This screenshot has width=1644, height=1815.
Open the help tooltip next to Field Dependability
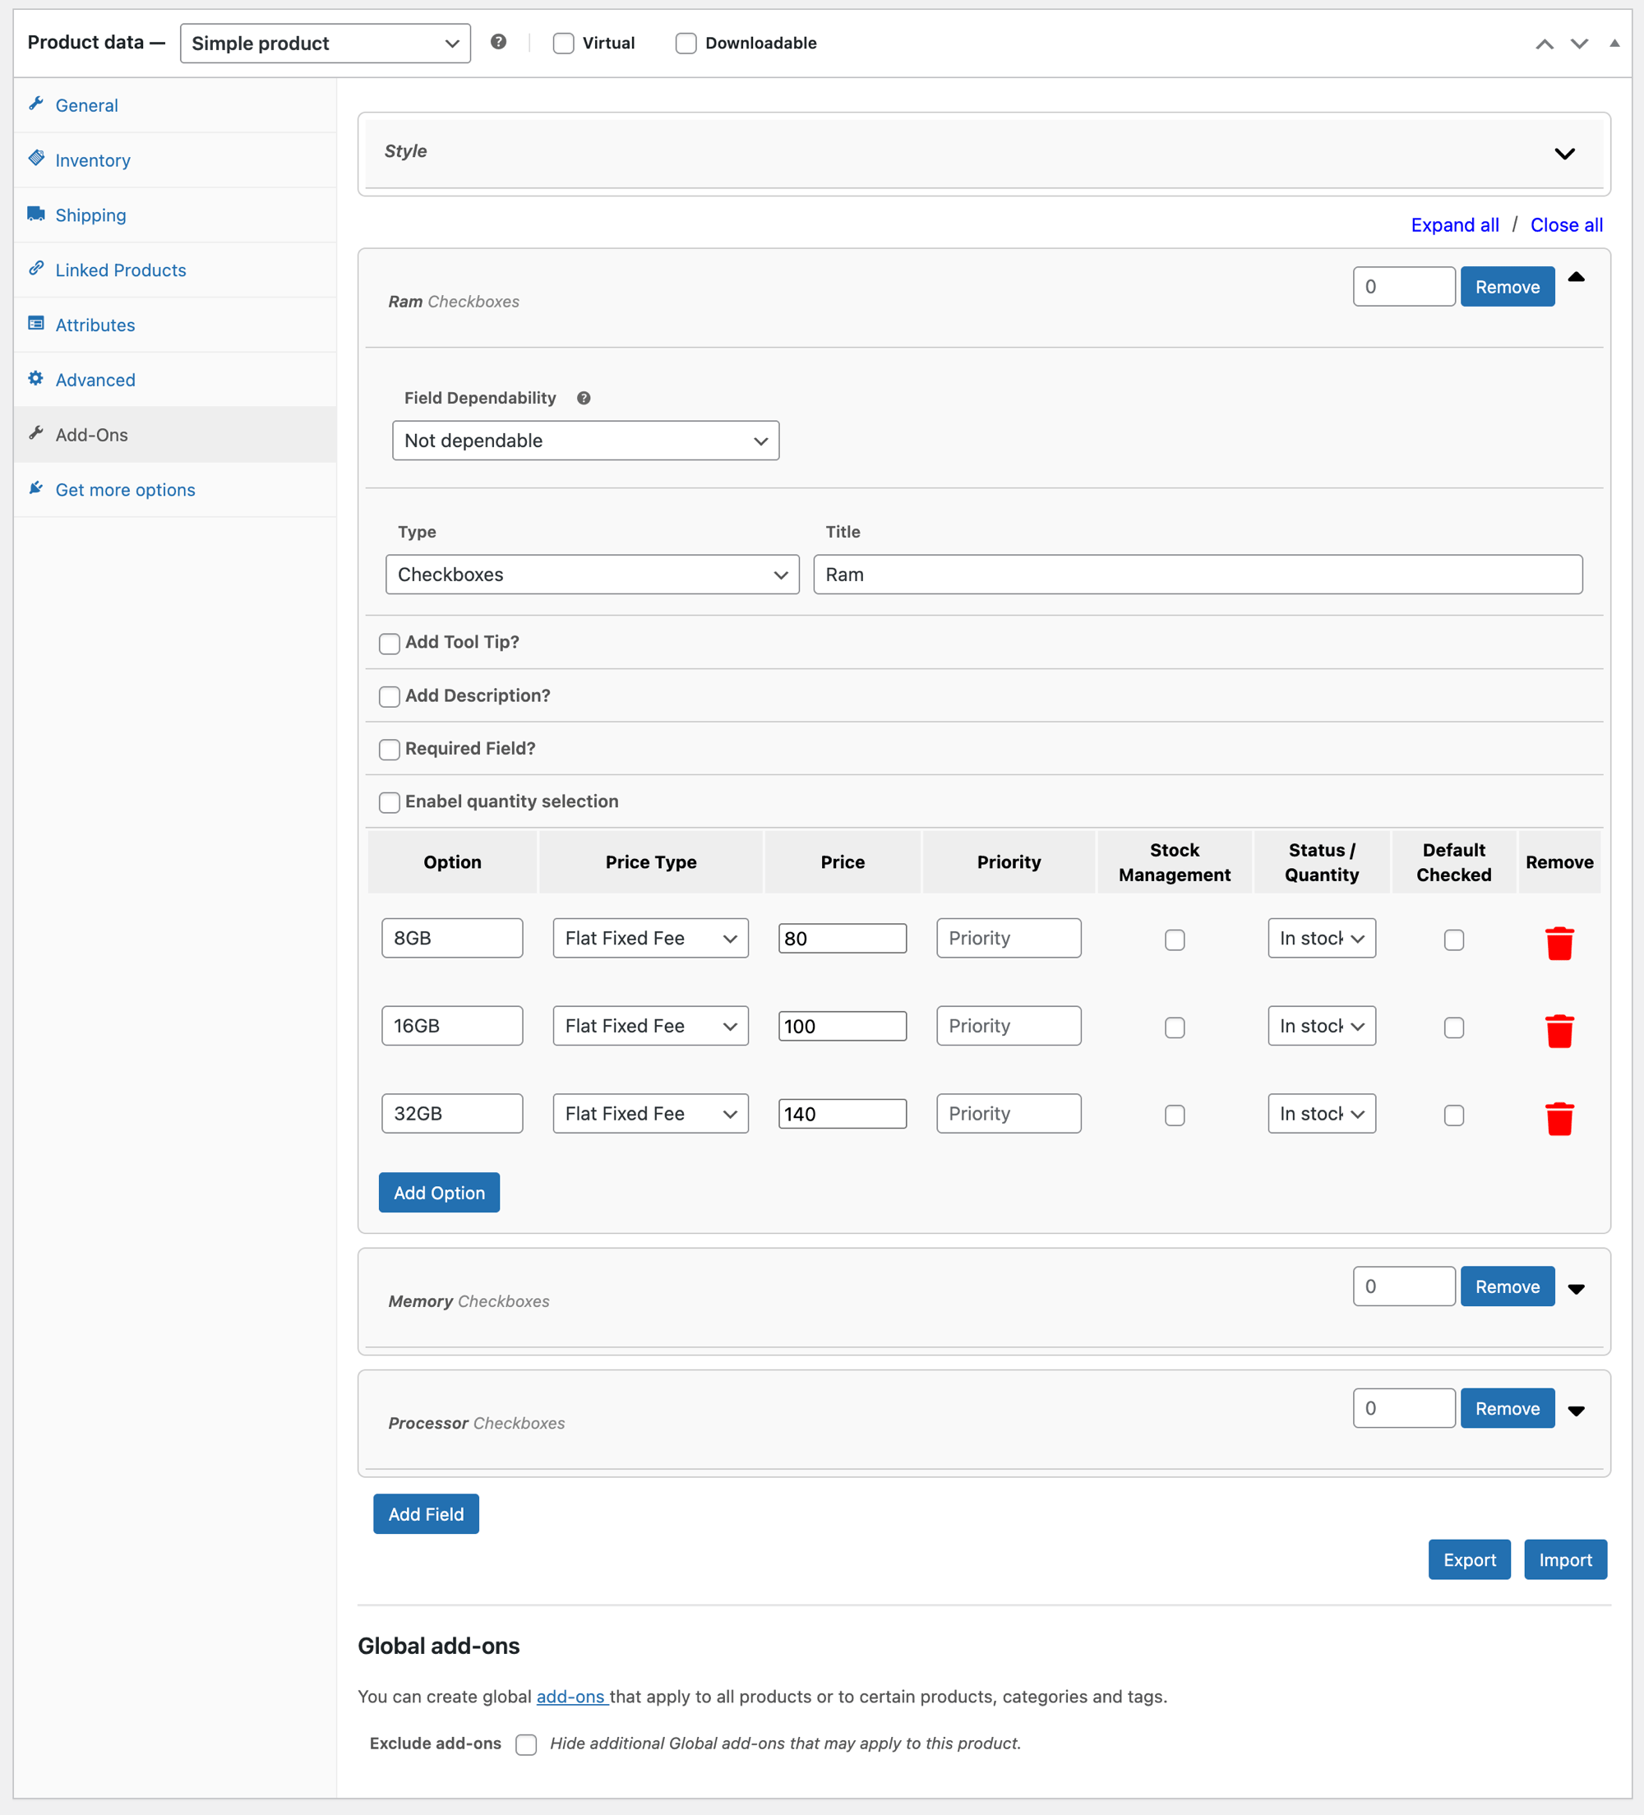(584, 397)
